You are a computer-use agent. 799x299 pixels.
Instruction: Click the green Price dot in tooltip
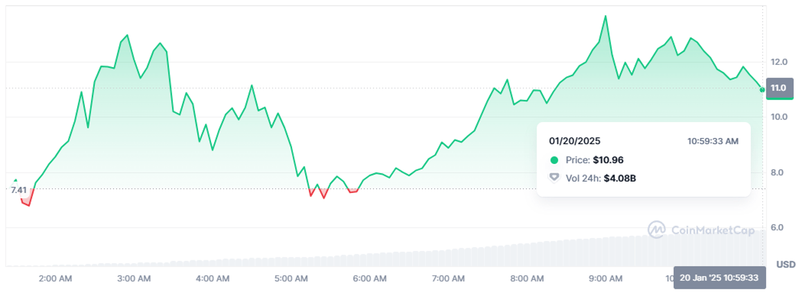554,161
